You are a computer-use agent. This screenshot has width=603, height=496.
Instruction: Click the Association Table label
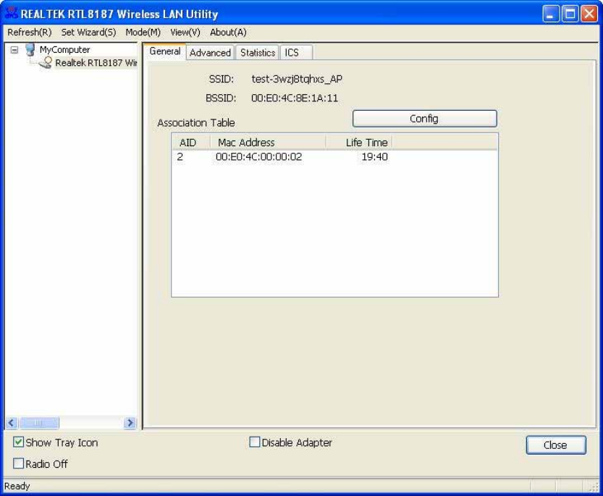[196, 123]
